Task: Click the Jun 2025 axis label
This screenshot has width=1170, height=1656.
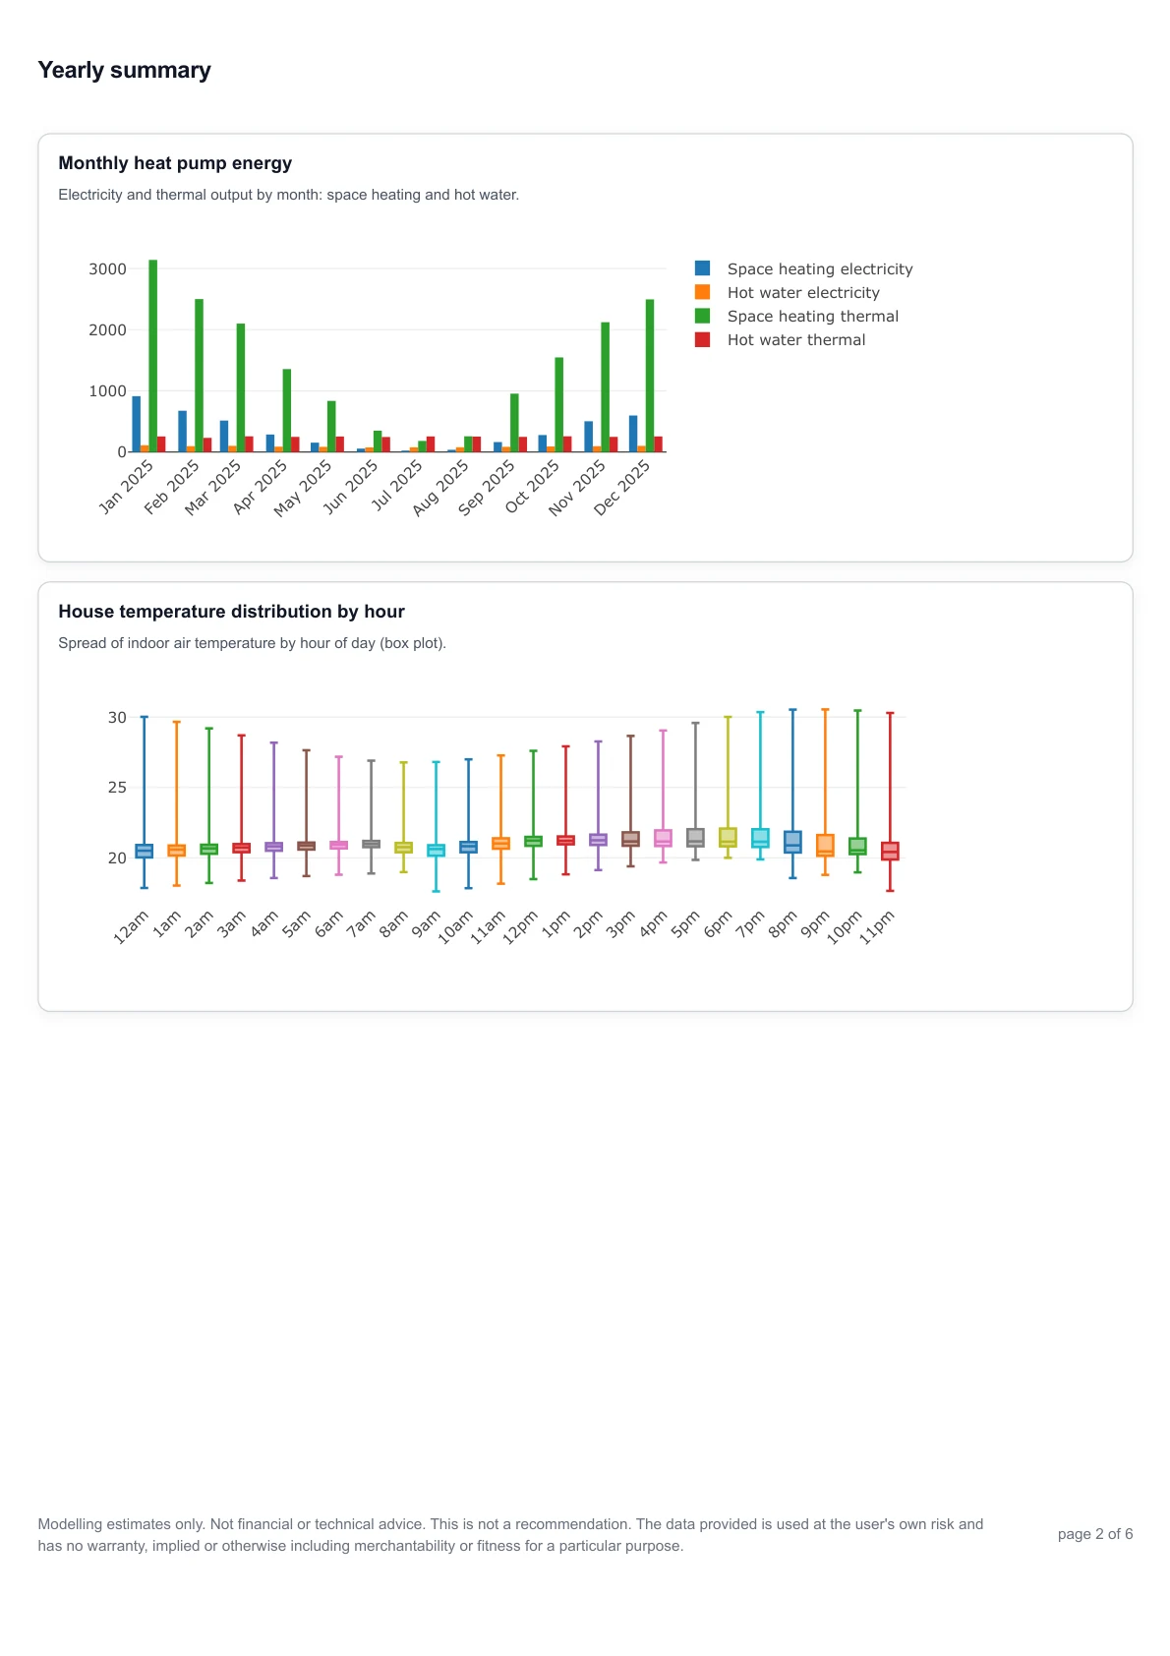Action: point(350,487)
